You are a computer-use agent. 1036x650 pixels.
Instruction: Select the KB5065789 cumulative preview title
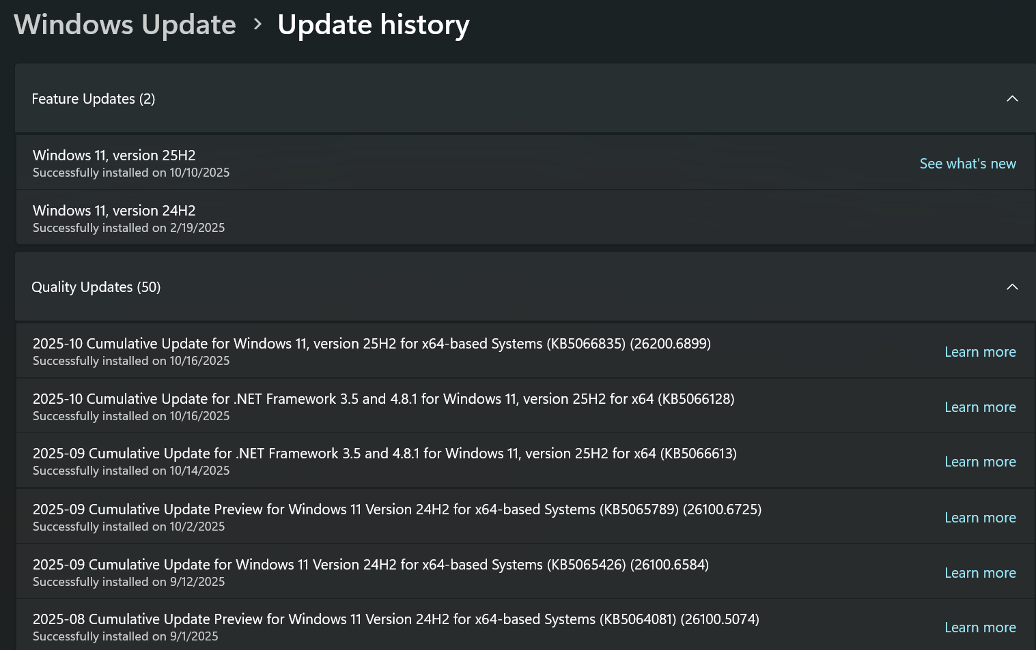[397, 509]
